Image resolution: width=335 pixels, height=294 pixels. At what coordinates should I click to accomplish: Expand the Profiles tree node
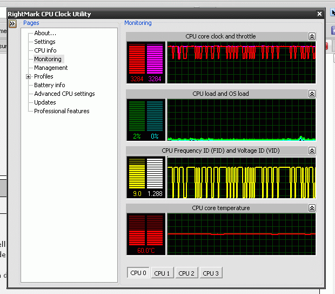(x=28, y=77)
